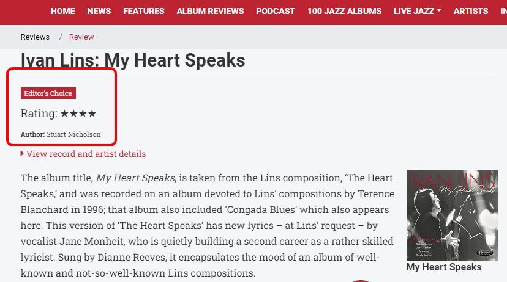Click the partially visible last navbar item
This screenshot has height=282, width=507.
tap(503, 11)
